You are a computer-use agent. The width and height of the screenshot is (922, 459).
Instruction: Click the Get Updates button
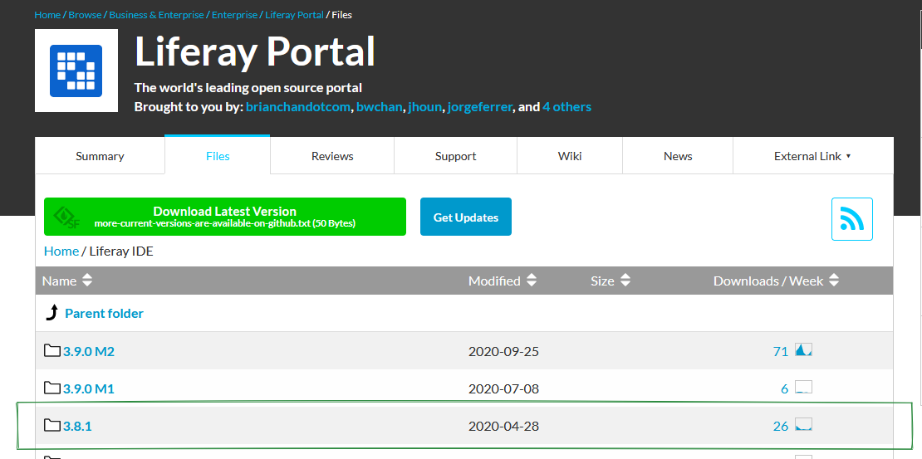pyautogui.click(x=466, y=217)
